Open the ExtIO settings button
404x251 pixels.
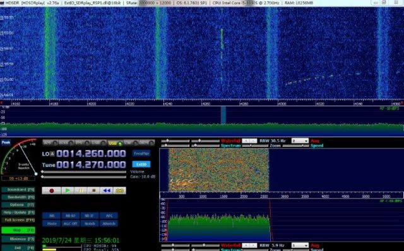click(141, 164)
